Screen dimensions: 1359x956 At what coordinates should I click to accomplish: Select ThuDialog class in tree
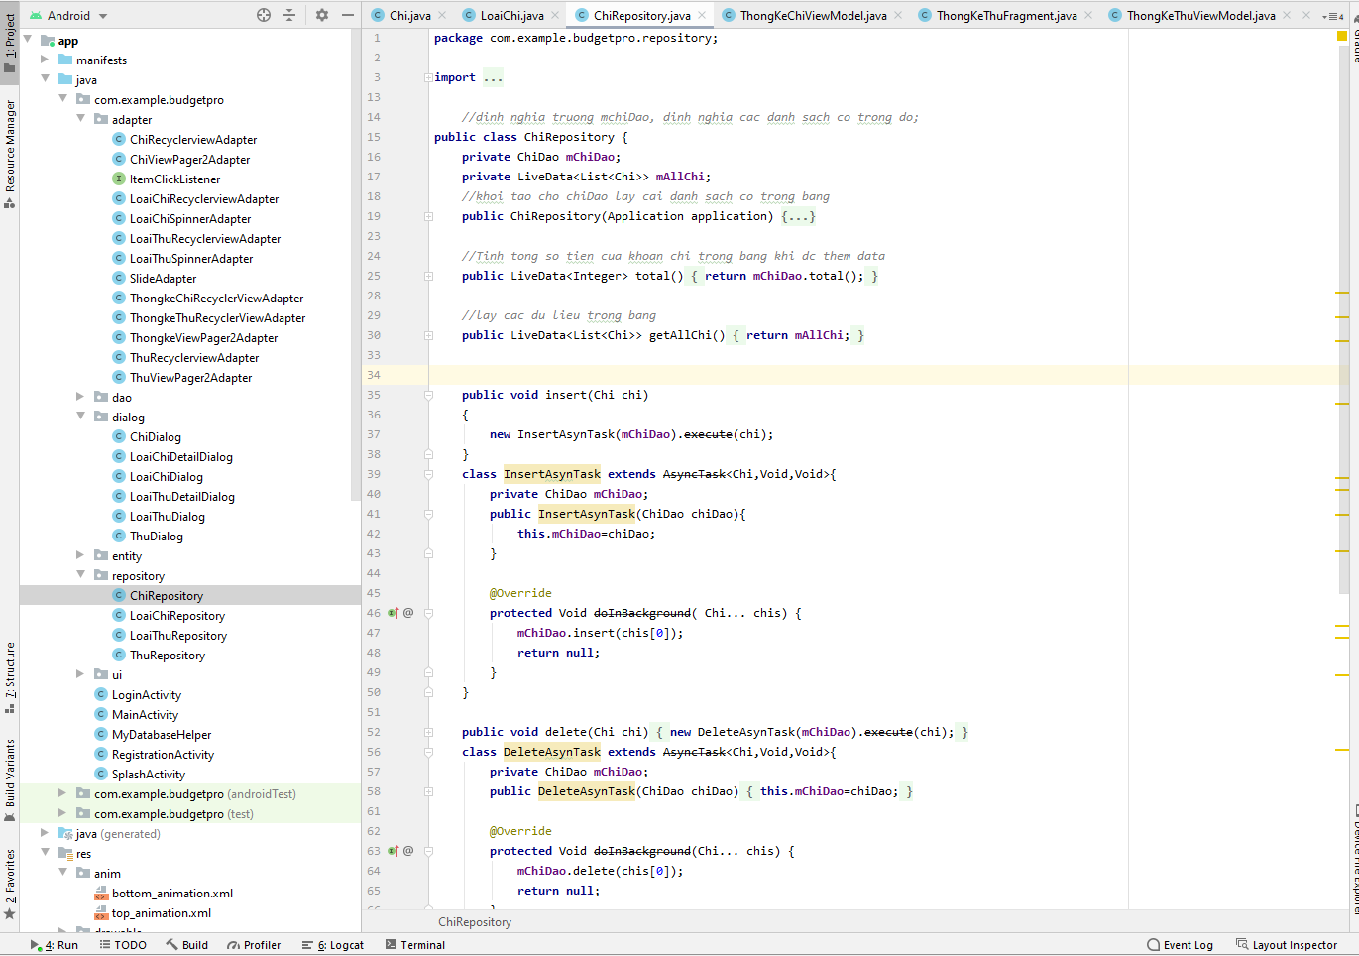coord(156,537)
